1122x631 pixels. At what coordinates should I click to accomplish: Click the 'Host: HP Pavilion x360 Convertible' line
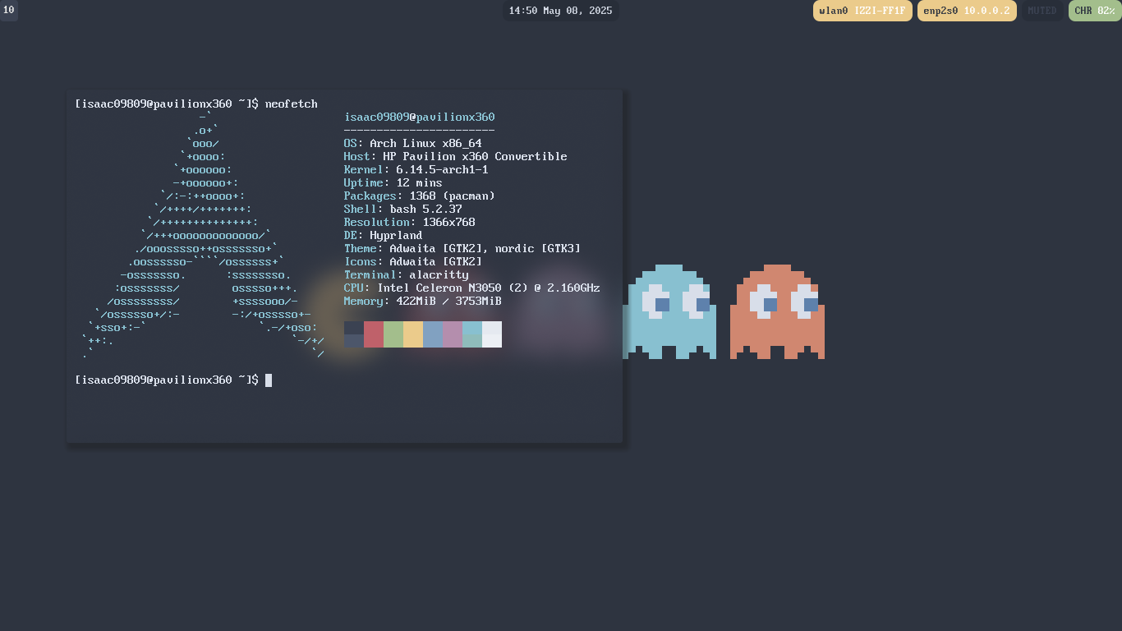click(455, 157)
